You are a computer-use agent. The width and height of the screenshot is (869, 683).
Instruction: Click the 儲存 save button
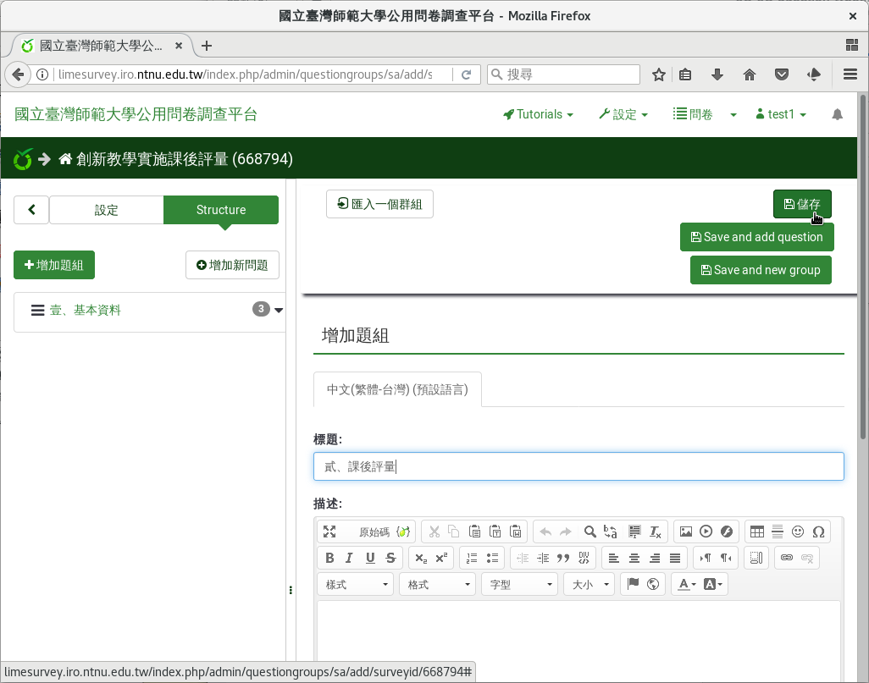coord(802,204)
